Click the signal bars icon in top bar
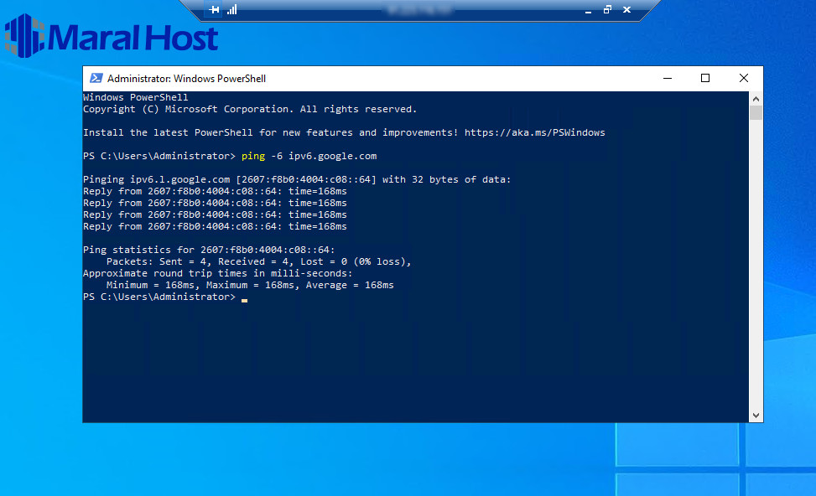Image resolution: width=816 pixels, height=496 pixels. click(x=231, y=10)
